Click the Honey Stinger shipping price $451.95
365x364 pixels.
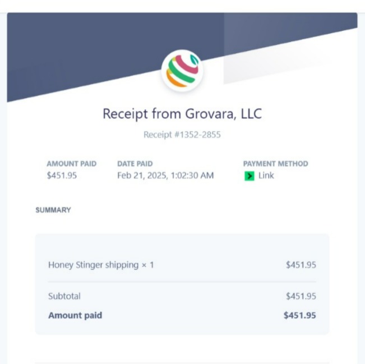point(301,265)
